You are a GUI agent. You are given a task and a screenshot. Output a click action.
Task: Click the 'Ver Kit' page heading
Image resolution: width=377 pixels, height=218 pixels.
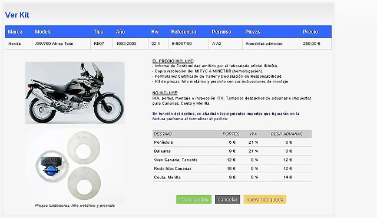[x=17, y=15]
